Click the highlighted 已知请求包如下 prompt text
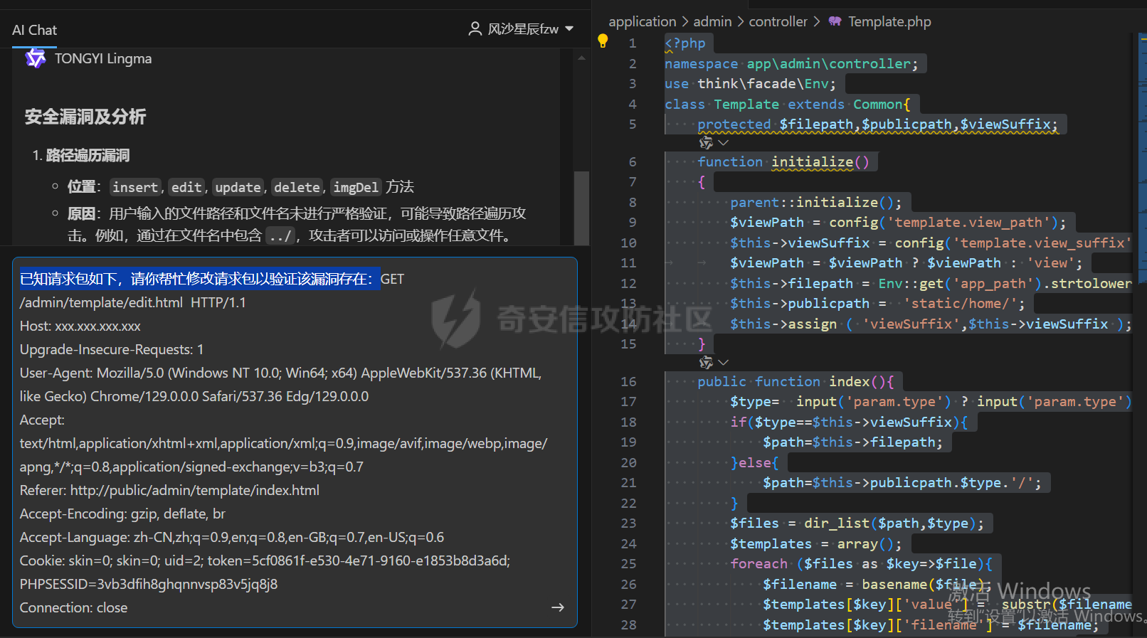This screenshot has height=638, width=1147. click(200, 279)
